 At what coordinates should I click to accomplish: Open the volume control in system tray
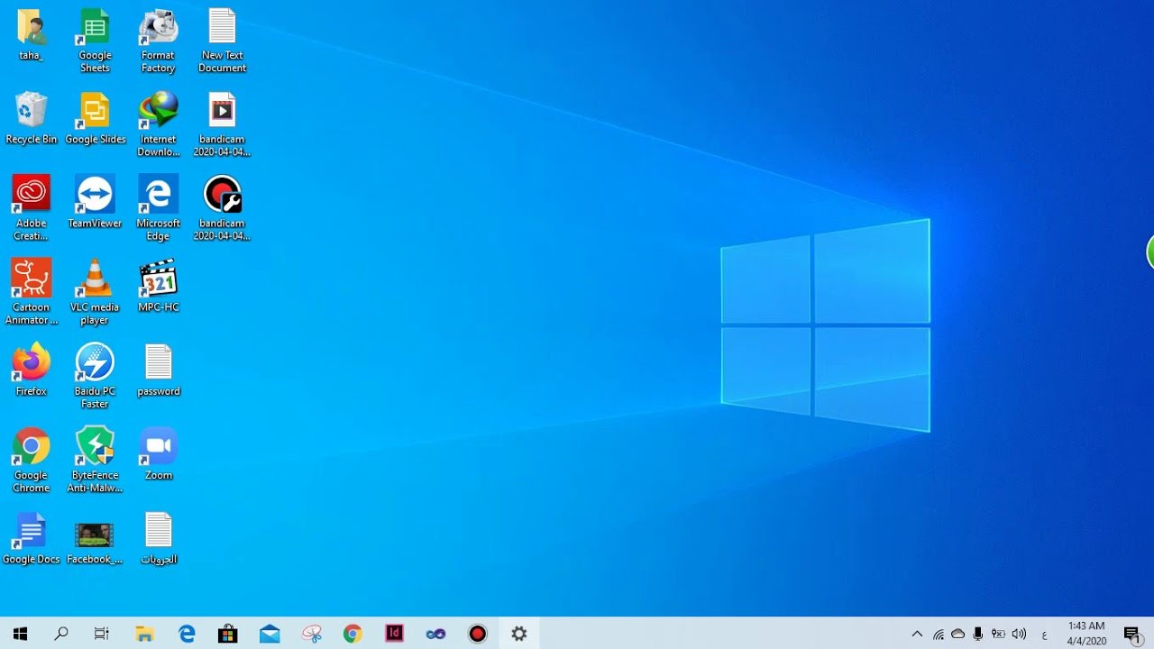tap(1019, 634)
